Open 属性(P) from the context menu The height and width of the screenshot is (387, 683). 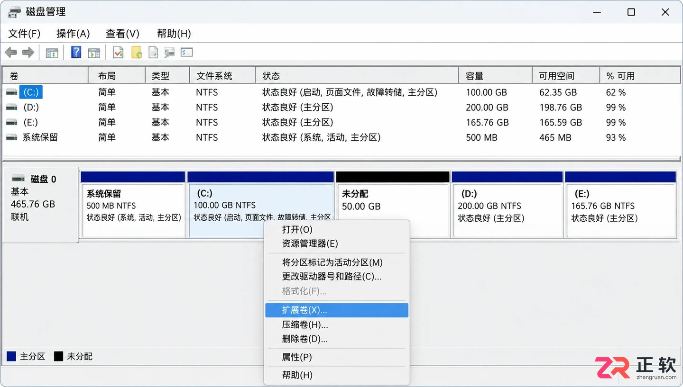[337, 357]
